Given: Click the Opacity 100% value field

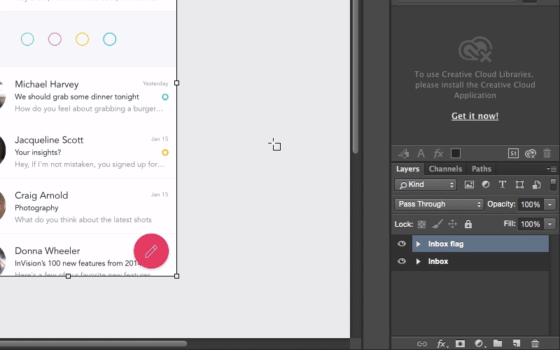Looking at the screenshot, I should [531, 204].
